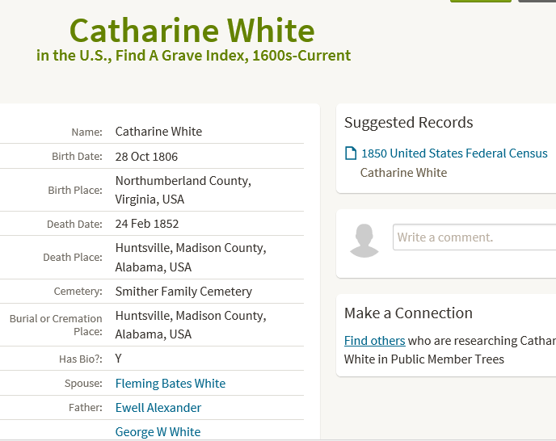Click the Name value Catharine White
The height and width of the screenshot is (441, 556).
(x=158, y=132)
